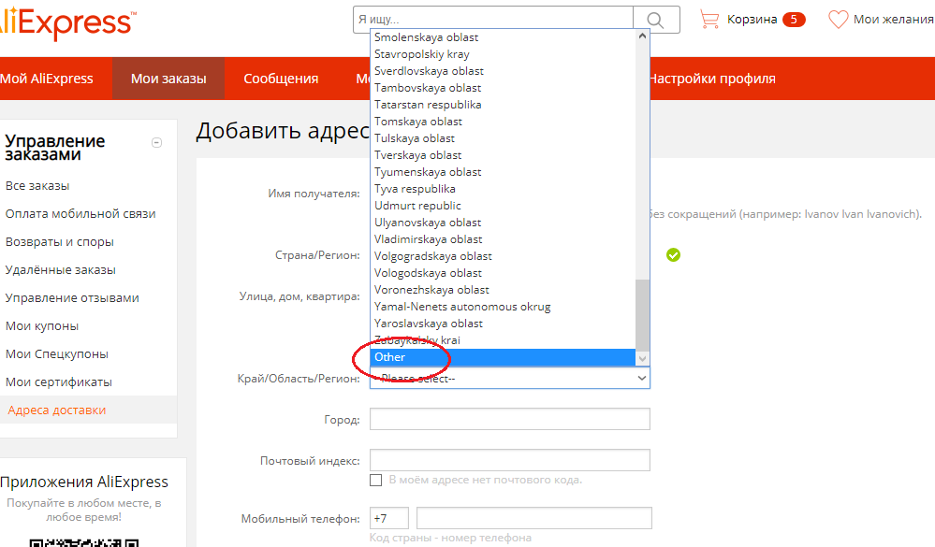Select Other in the region list
The image size is (935, 547).
point(503,357)
